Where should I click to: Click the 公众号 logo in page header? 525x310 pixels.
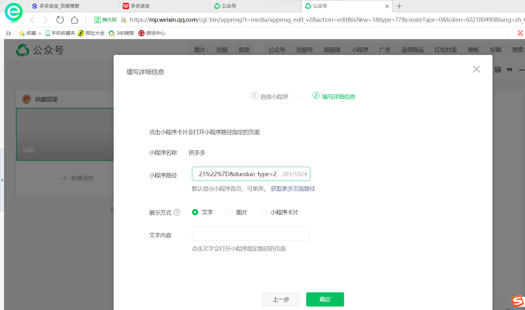point(40,50)
